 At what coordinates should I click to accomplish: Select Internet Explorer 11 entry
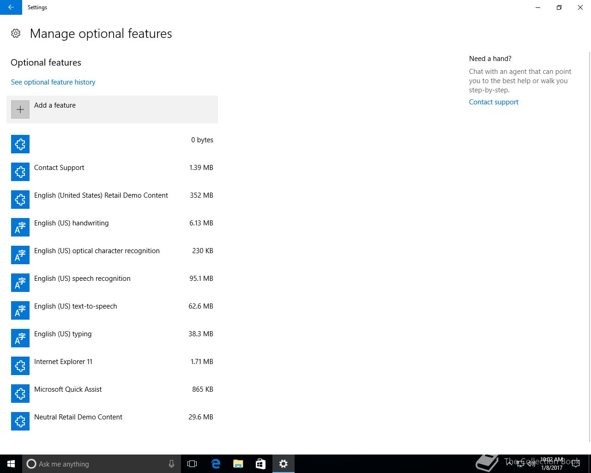point(63,362)
